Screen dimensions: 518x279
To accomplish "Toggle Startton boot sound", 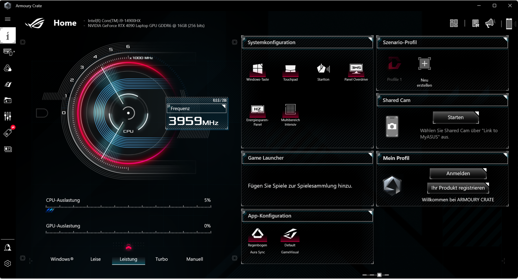I will [x=323, y=72].
